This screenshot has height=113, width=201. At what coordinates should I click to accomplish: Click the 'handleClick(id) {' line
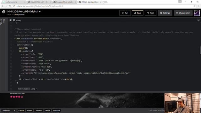[x=28, y=89]
